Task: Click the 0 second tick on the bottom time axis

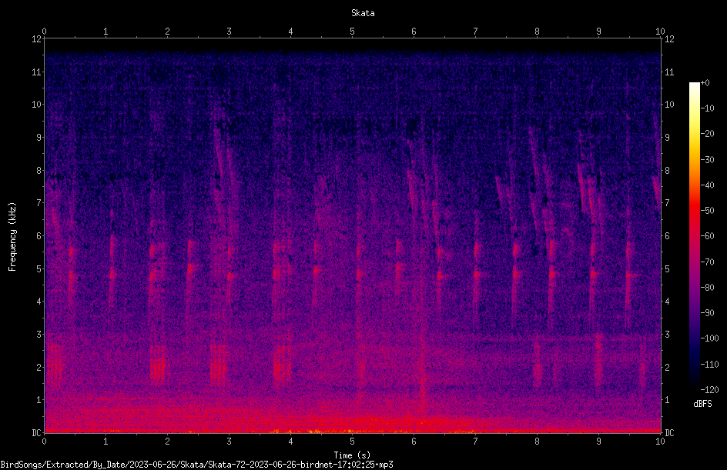Action: coord(44,442)
